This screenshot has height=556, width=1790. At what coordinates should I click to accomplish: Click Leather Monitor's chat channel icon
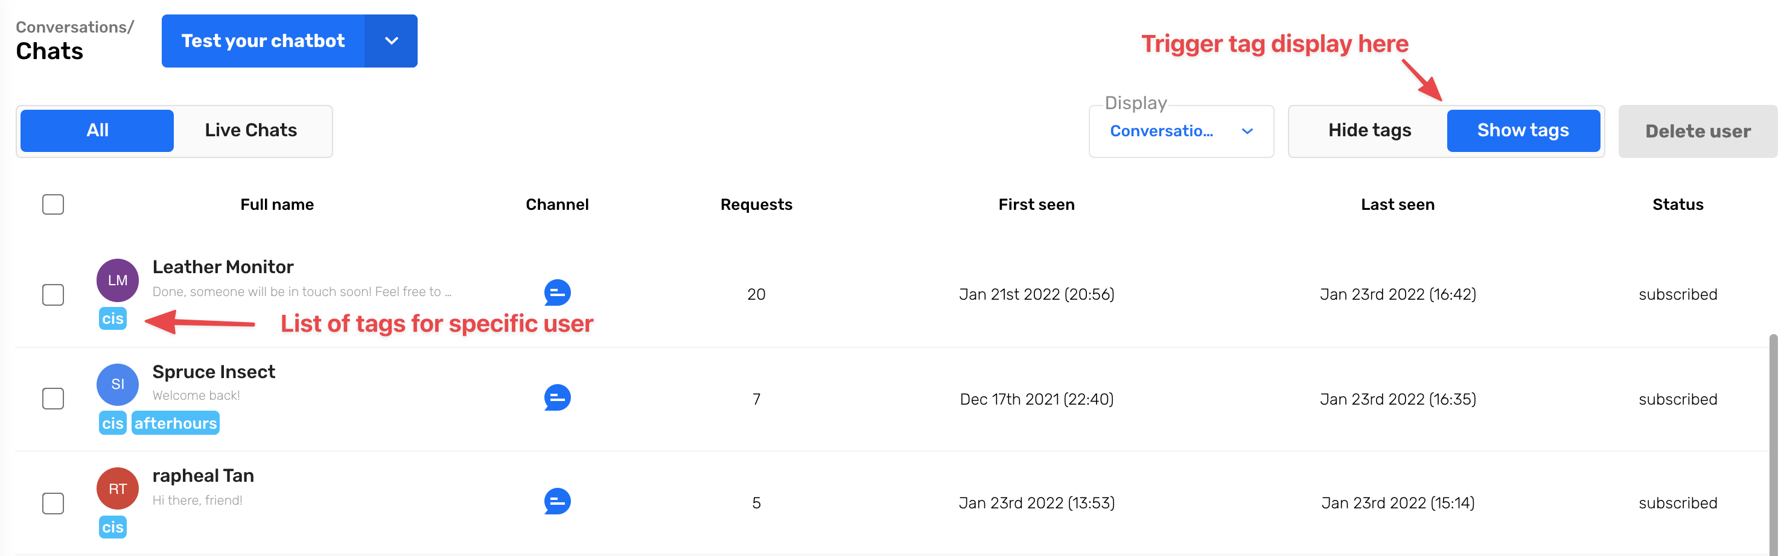[557, 293]
